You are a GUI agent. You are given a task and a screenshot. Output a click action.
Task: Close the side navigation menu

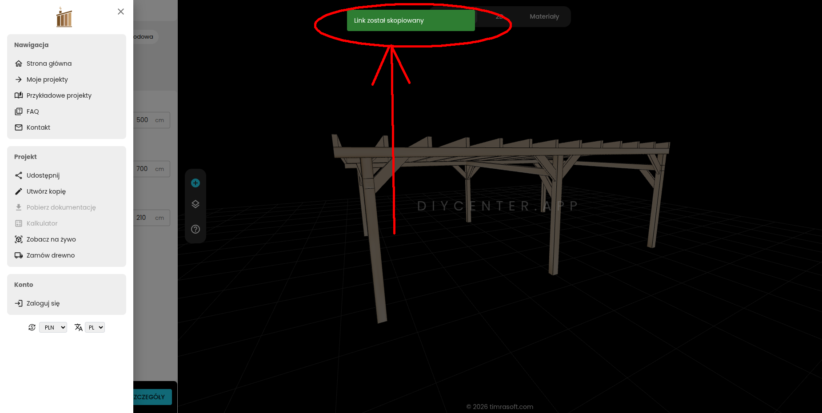coord(121,12)
